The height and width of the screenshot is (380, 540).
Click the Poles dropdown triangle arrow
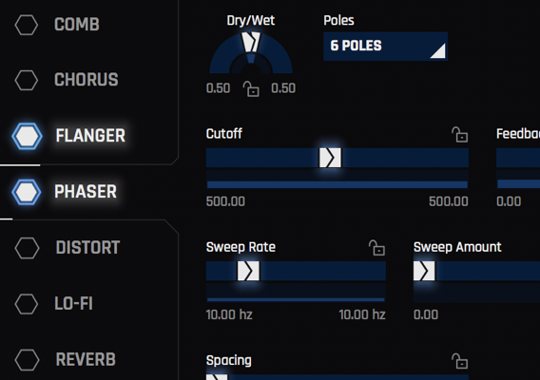tap(438, 51)
